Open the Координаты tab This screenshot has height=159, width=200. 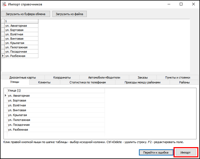(x=62, y=77)
